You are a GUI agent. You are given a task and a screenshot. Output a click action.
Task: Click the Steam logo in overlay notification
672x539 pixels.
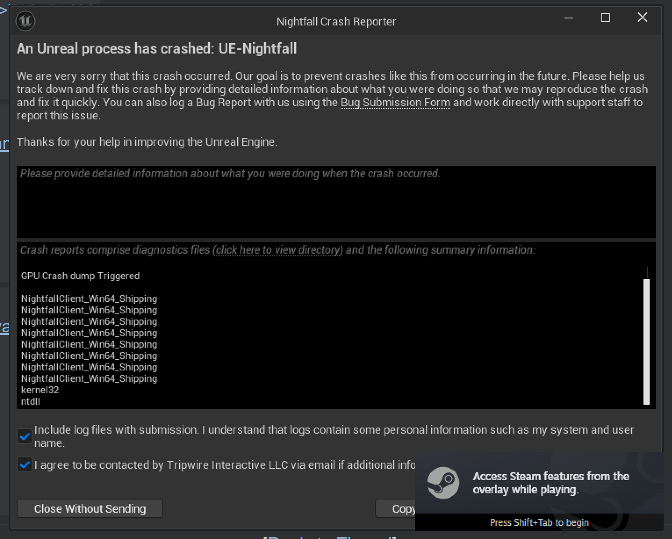[443, 482]
